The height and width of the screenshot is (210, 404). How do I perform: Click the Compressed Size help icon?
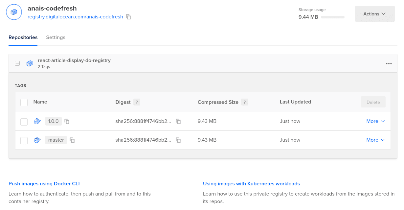(244, 102)
